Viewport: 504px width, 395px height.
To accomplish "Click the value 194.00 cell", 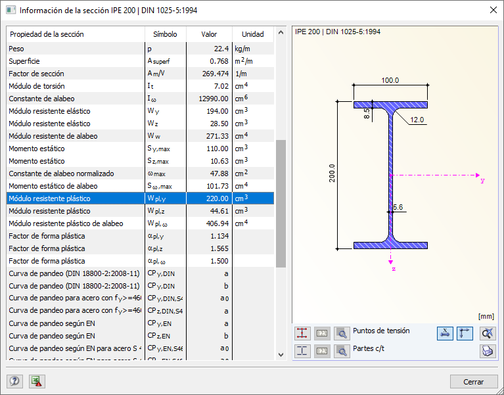I will pyautogui.click(x=209, y=111).
